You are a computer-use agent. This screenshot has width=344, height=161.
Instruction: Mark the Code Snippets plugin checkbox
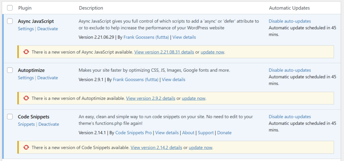[10, 117]
